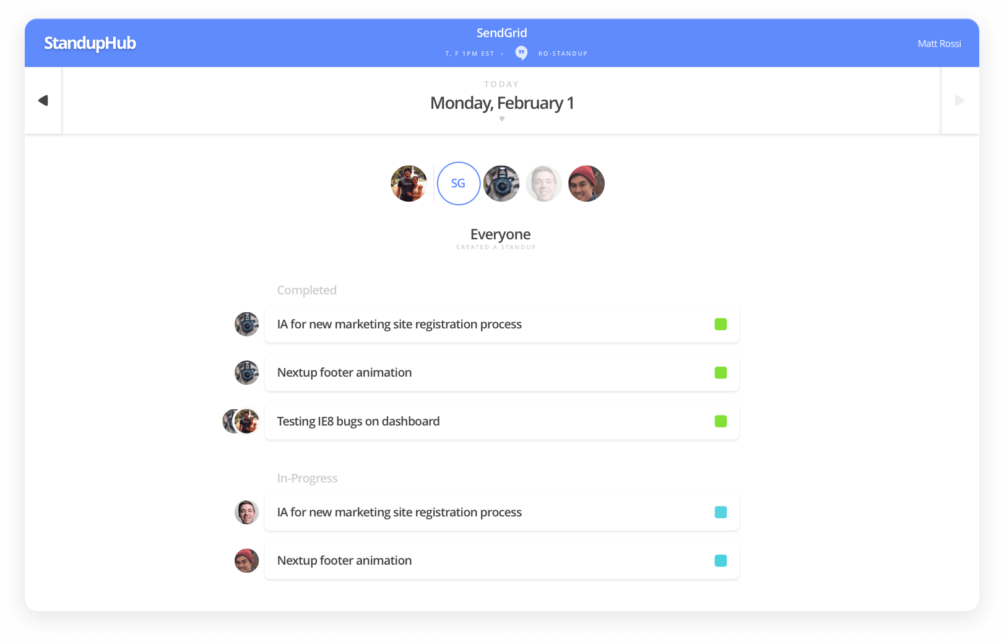Open the Monday, February 1 date heading
1004x642 pixels.
click(x=501, y=103)
